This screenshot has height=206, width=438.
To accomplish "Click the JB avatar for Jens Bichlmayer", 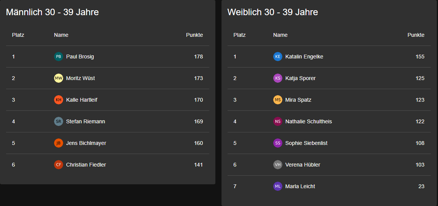I will (x=58, y=143).
